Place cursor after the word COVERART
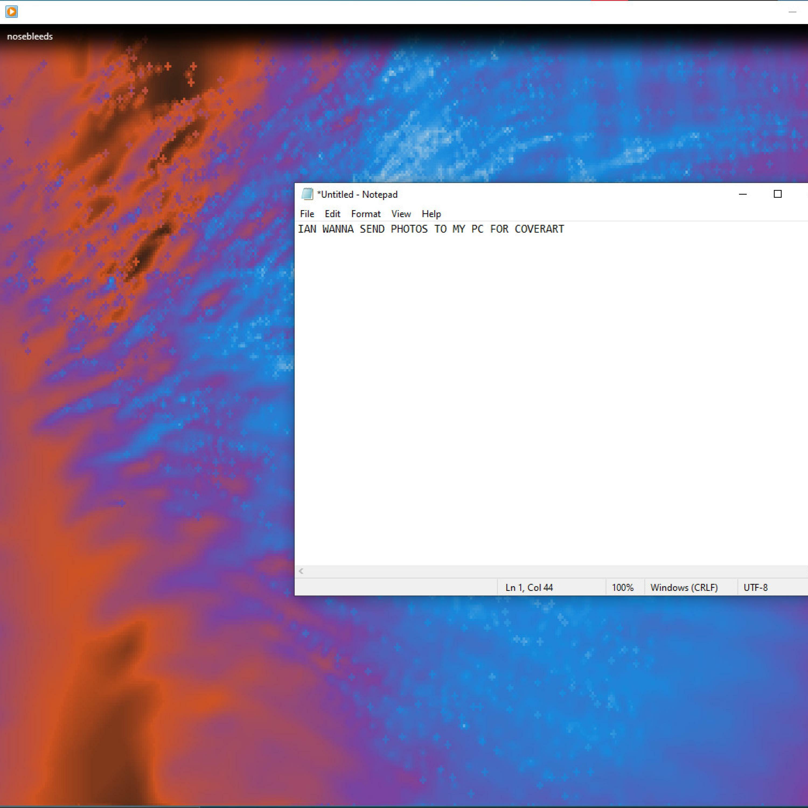Image resolution: width=808 pixels, height=808 pixels. point(565,229)
